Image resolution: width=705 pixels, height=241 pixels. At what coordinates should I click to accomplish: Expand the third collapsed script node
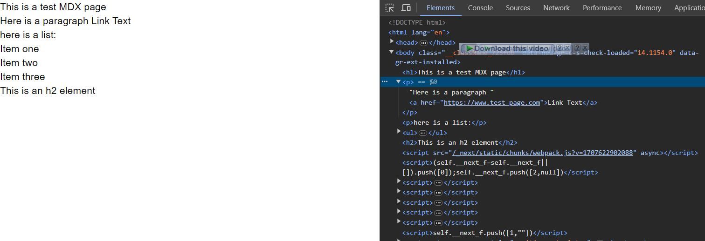coord(399,202)
